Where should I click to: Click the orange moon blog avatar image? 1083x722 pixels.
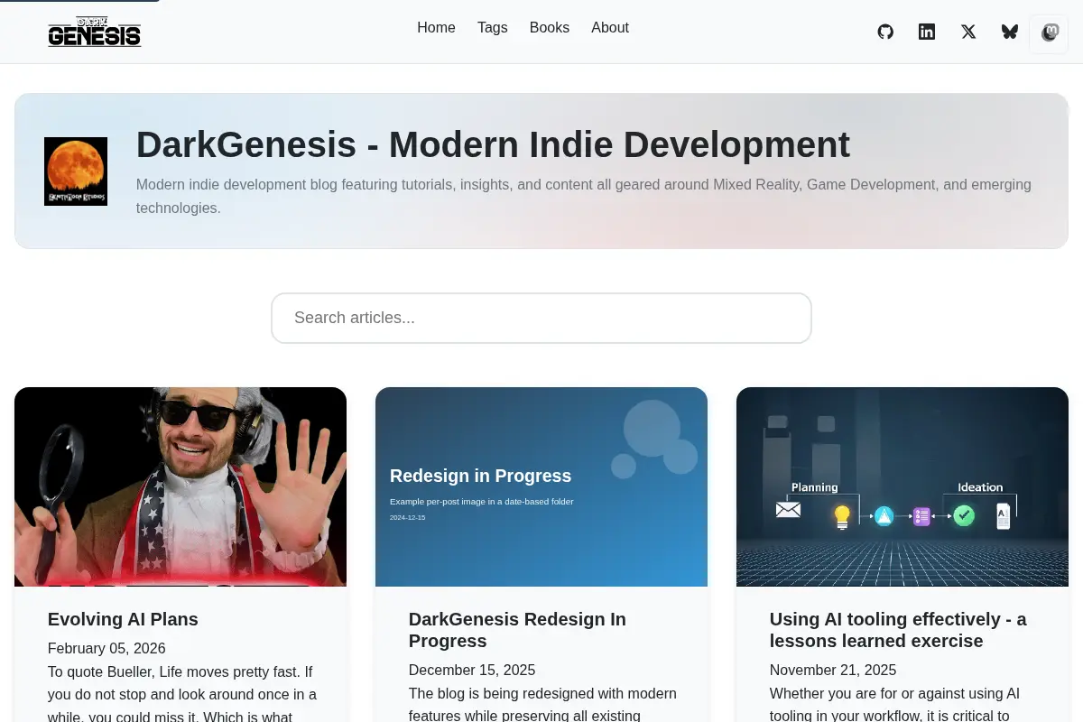[76, 171]
